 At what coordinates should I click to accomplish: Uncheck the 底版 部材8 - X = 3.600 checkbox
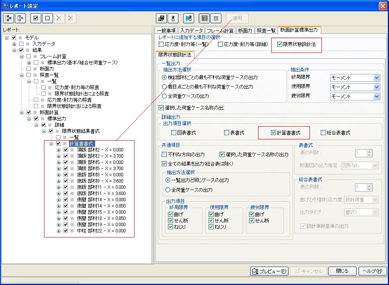tap(65, 181)
